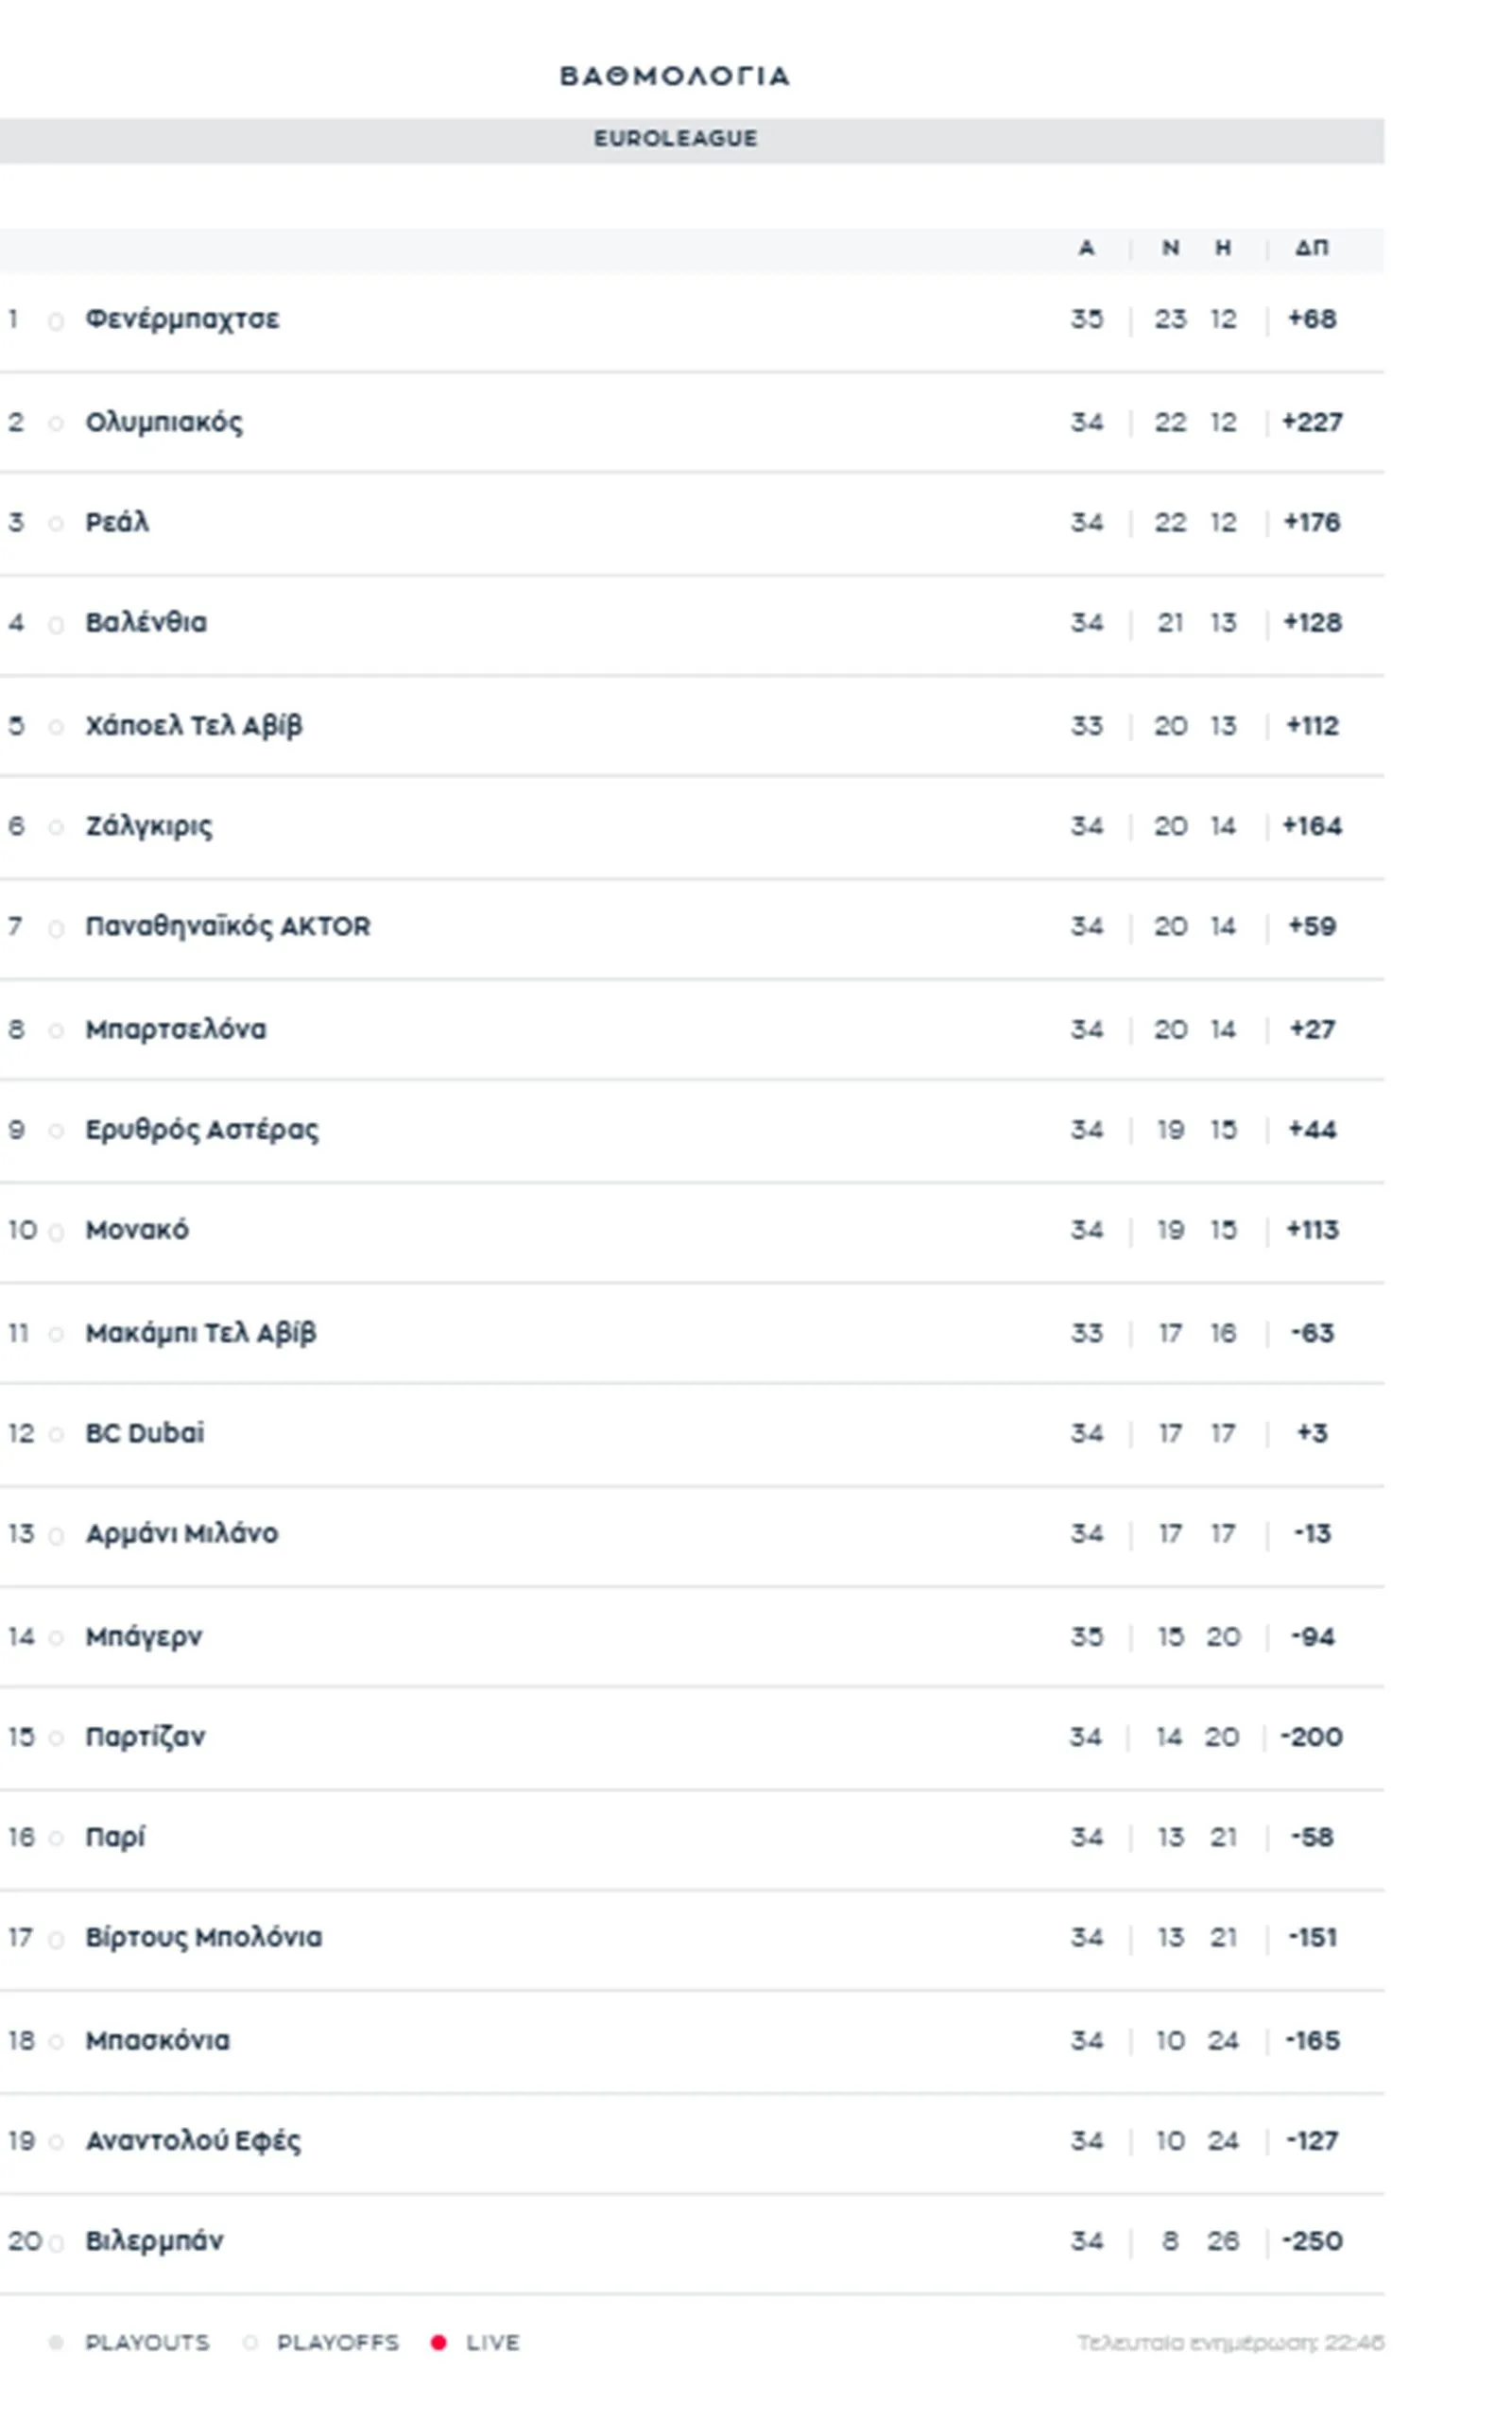Screen dimensions: 1512x2420
Task: Click the status circle next to Φενέρμπαχτσε
Action: (56, 322)
